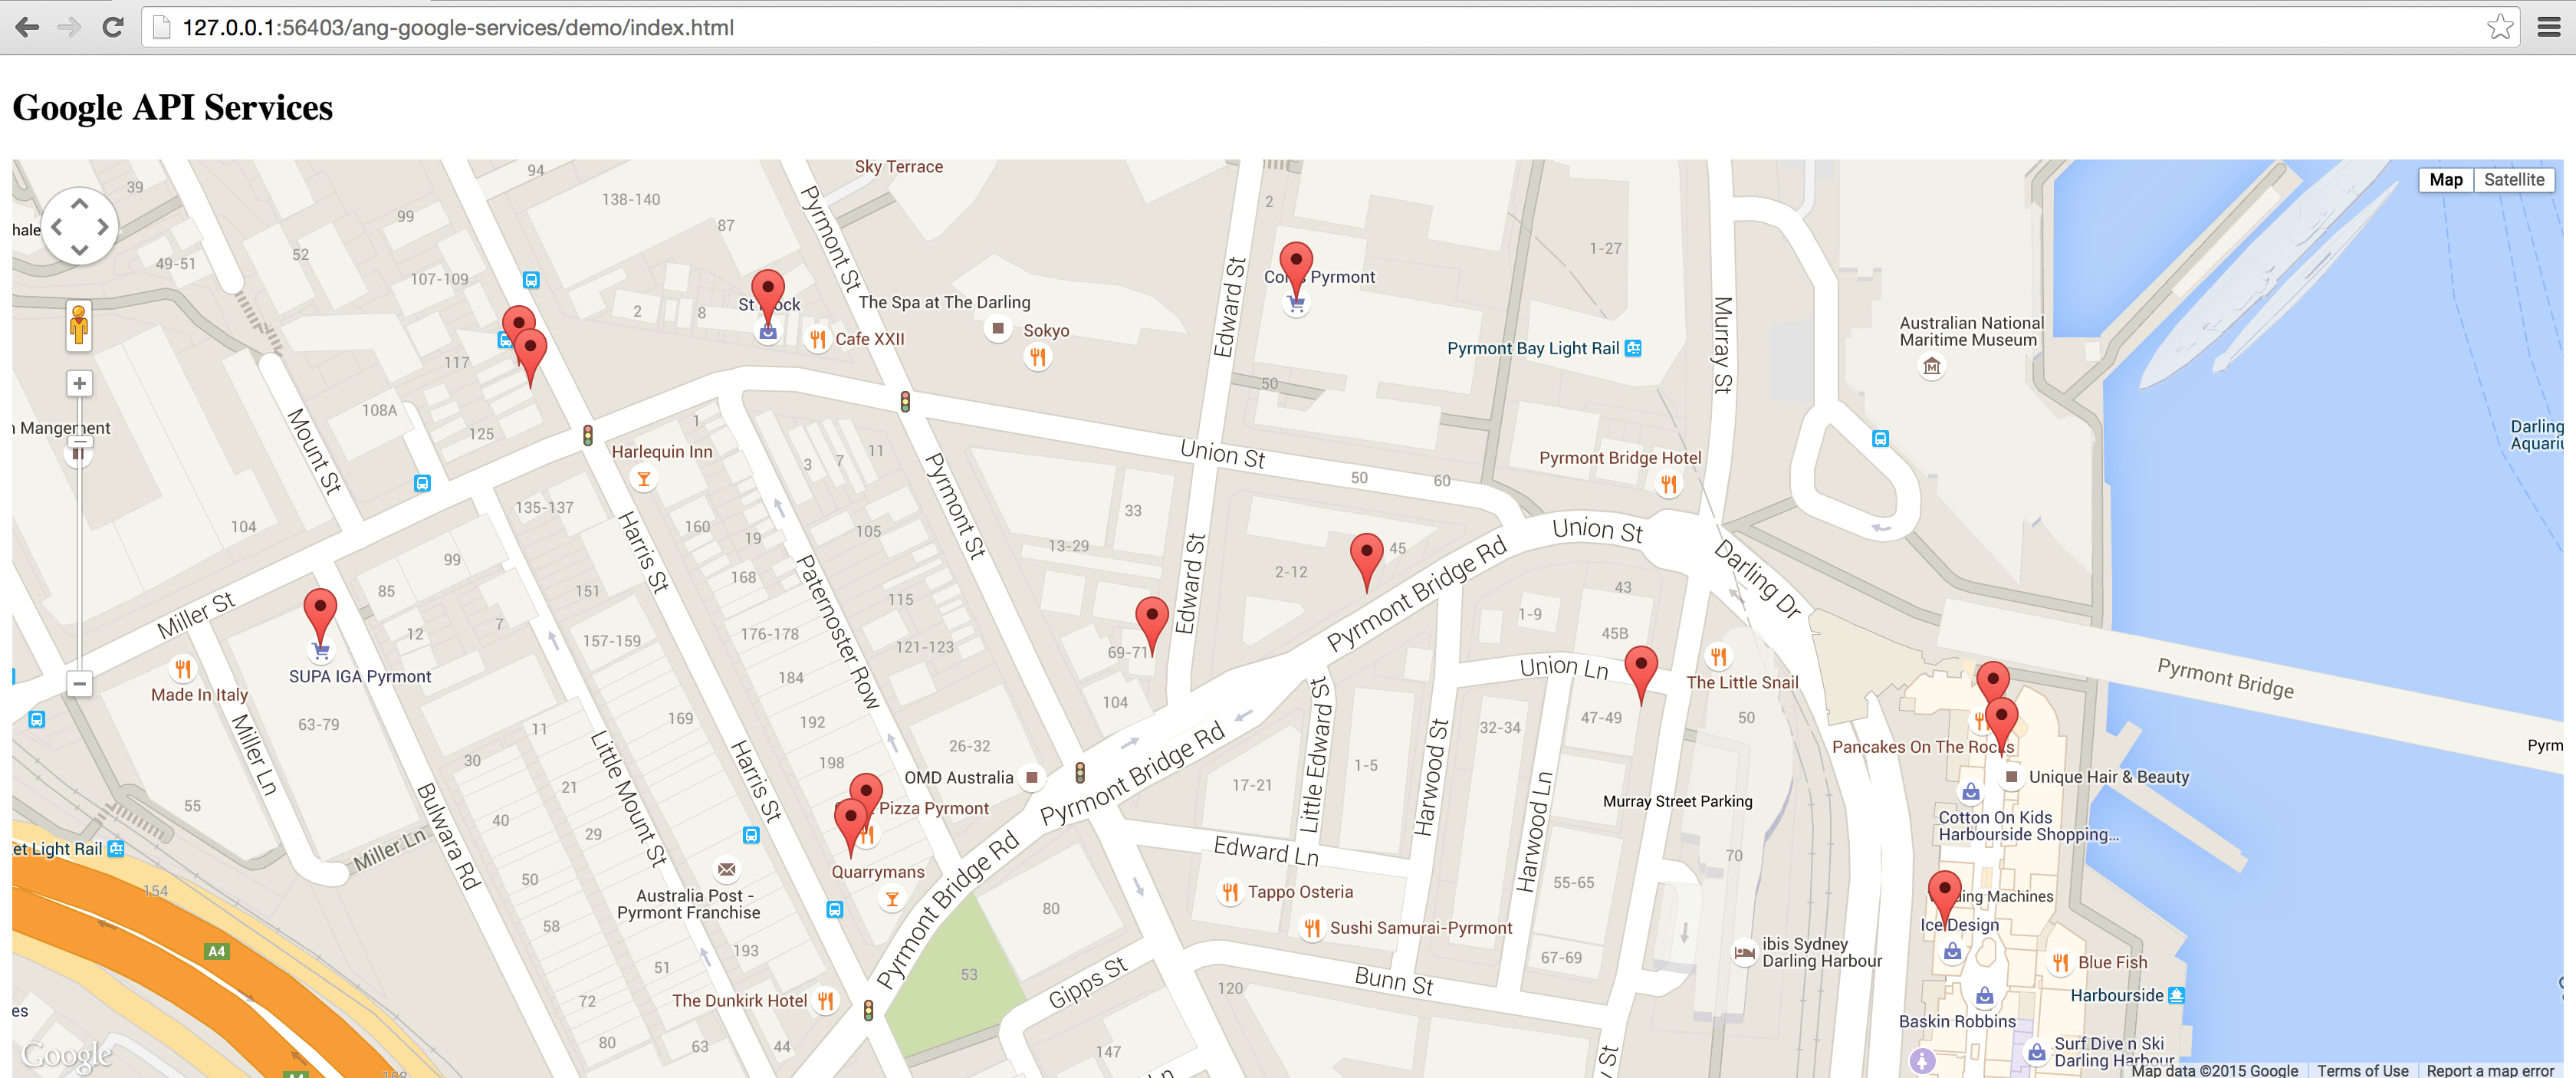
Task: Open the Chrome hamburger menu
Action: 2548,27
